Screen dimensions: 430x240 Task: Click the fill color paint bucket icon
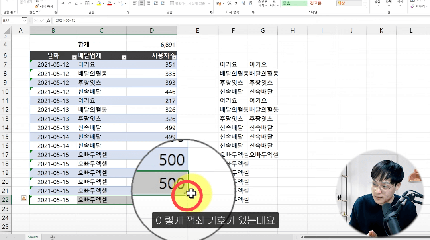pyautogui.click(x=99, y=3)
